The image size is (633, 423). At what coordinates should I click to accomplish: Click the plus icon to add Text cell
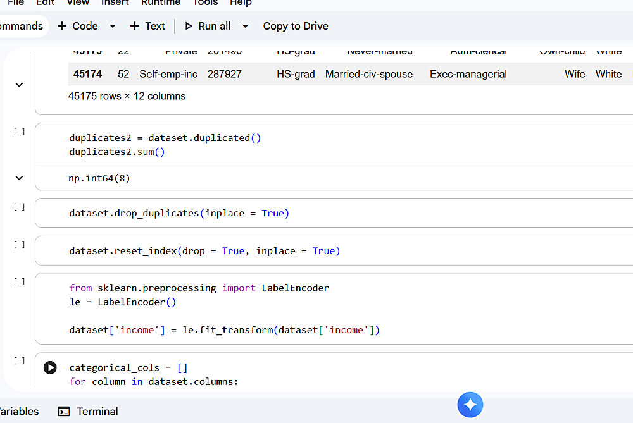point(135,26)
